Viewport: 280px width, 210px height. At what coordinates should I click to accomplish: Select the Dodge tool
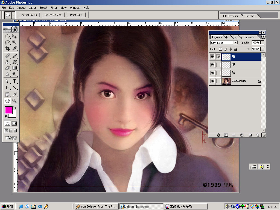[14, 74]
